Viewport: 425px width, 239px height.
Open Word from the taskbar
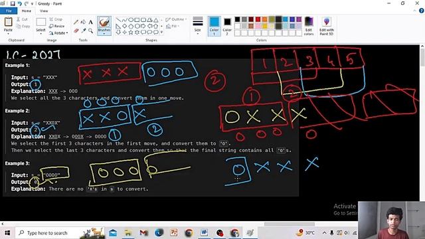204,232
